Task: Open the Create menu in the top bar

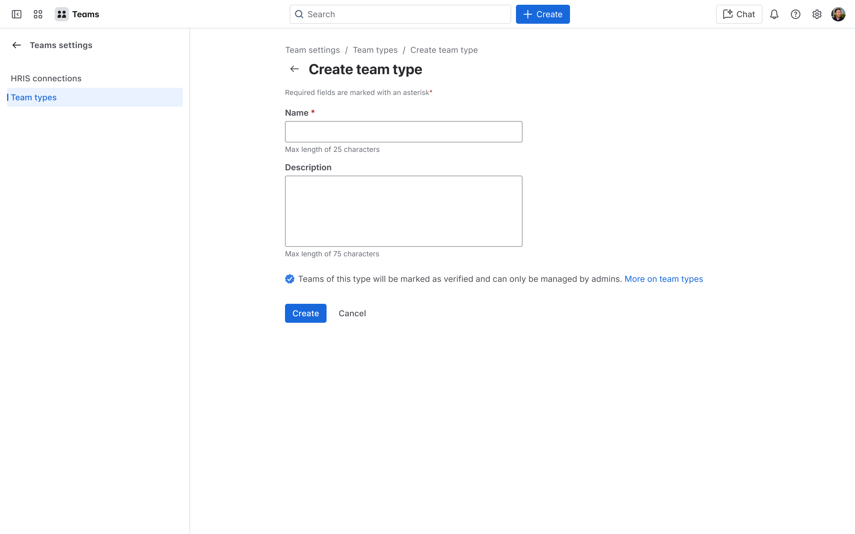Action: 543,14
